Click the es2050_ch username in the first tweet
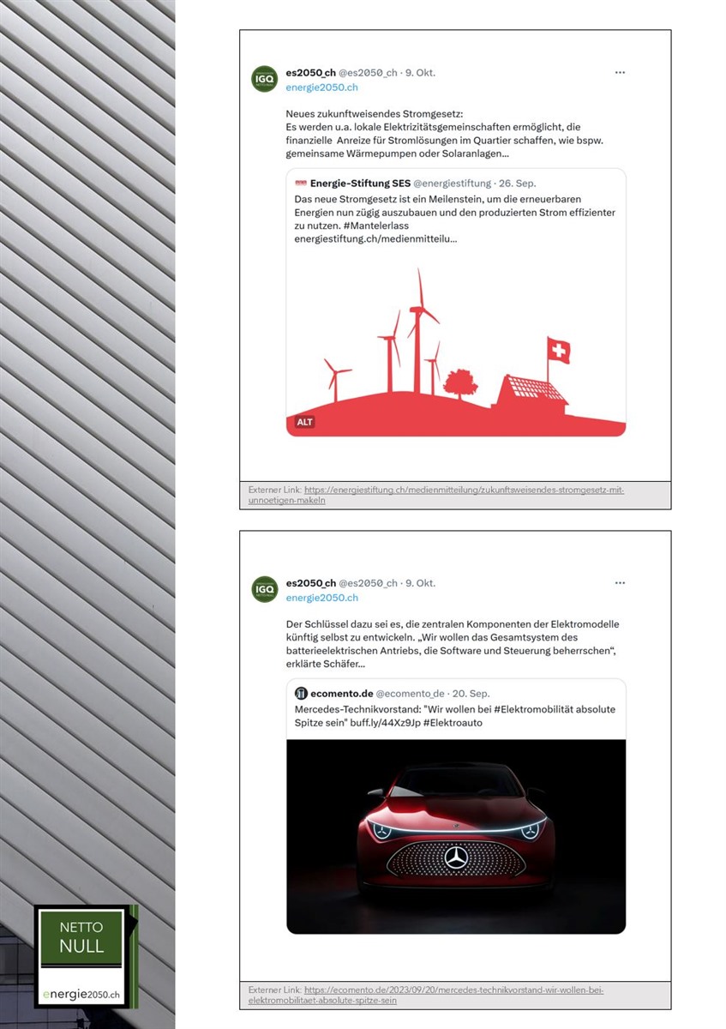The image size is (726, 1029). [x=310, y=73]
